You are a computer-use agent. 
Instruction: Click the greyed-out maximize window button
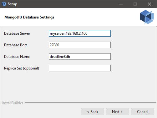tap(135, 4)
